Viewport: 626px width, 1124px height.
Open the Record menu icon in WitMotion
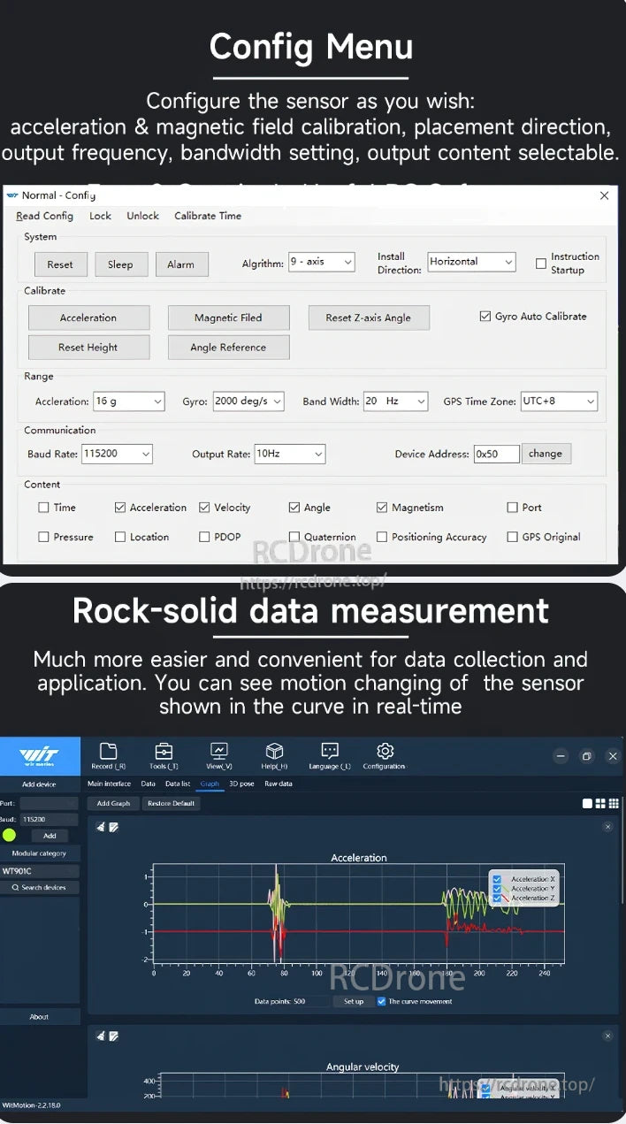coord(108,752)
